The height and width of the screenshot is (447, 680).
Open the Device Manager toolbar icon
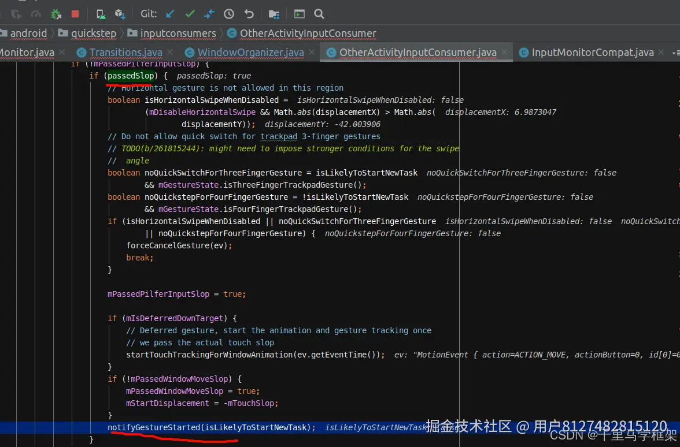[101, 14]
